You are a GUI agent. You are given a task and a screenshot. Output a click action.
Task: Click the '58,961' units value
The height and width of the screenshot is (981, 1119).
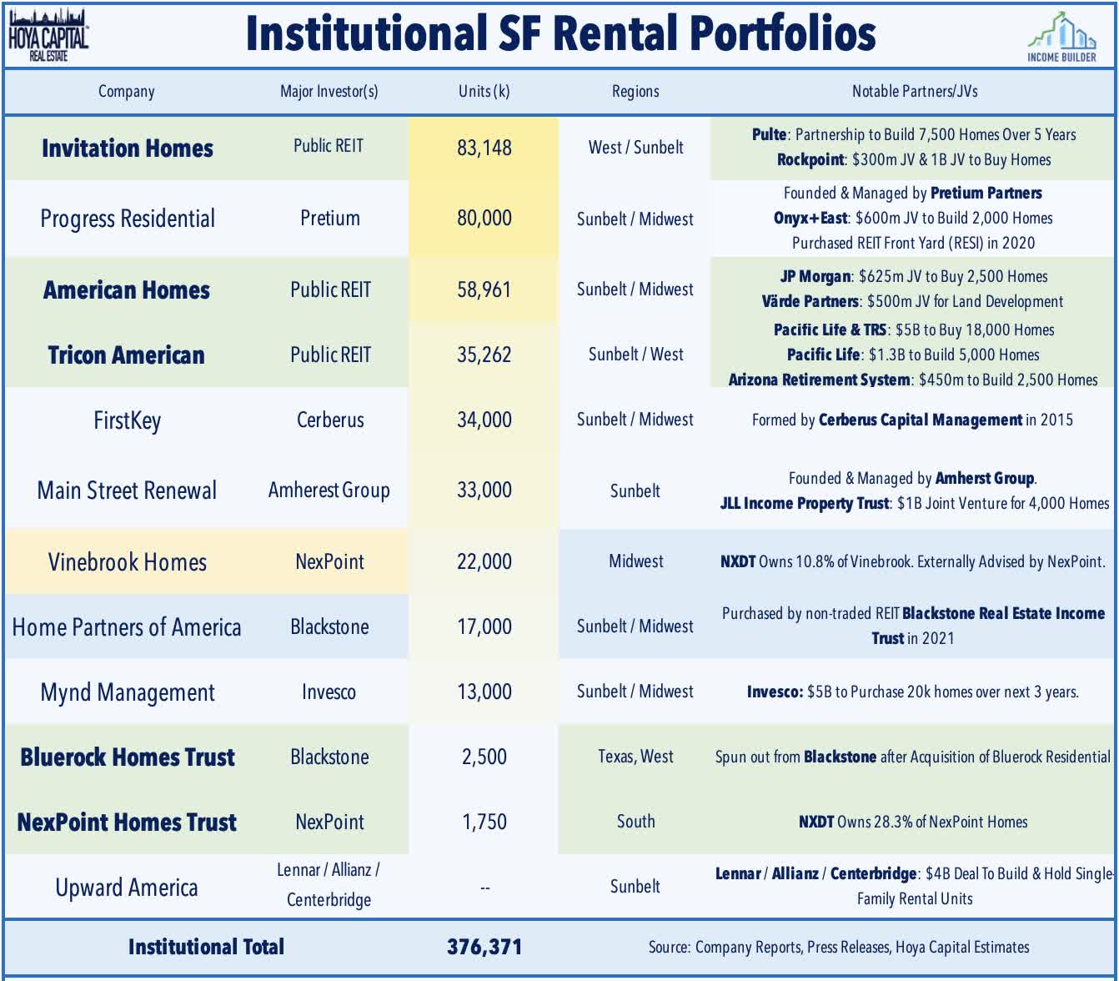[484, 289]
